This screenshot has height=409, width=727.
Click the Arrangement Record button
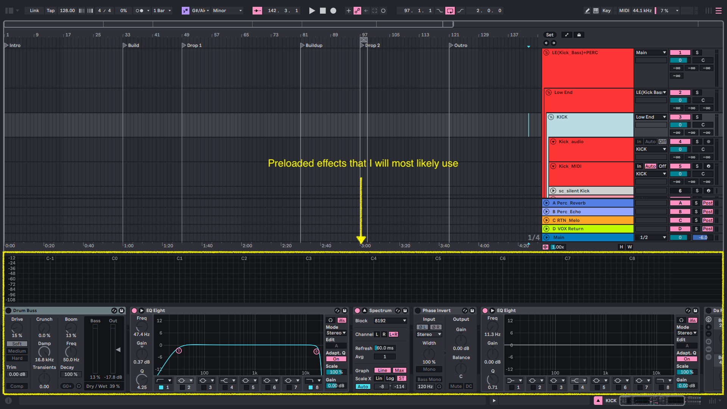333,11
